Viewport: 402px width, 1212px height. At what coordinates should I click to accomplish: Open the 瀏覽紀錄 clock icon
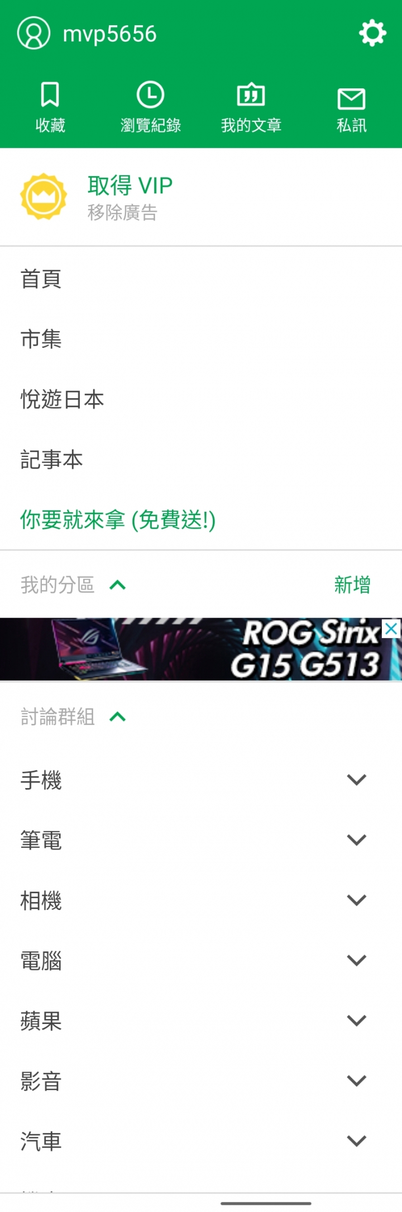[150, 95]
